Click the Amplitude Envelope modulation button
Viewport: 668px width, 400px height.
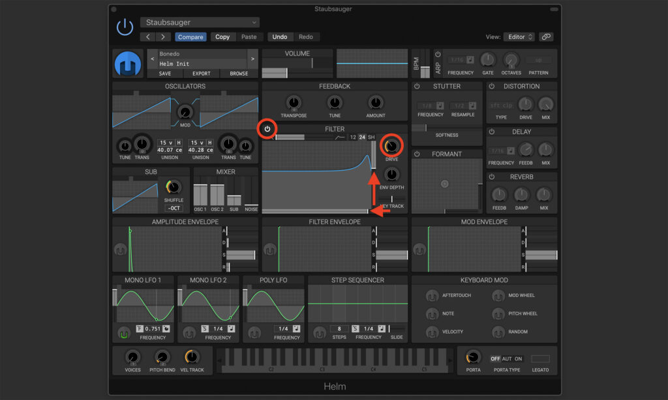pyautogui.click(x=120, y=250)
